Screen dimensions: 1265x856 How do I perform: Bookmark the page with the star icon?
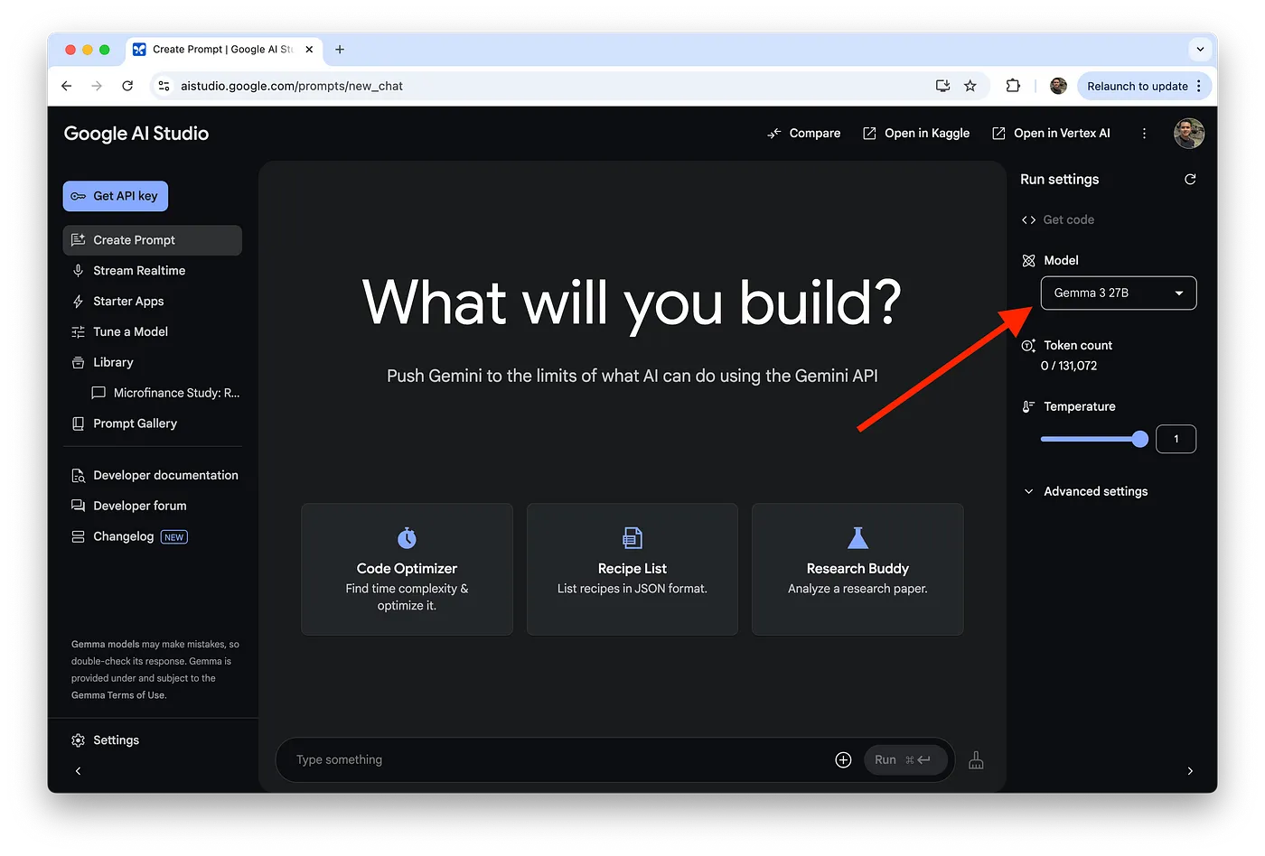[970, 86]
